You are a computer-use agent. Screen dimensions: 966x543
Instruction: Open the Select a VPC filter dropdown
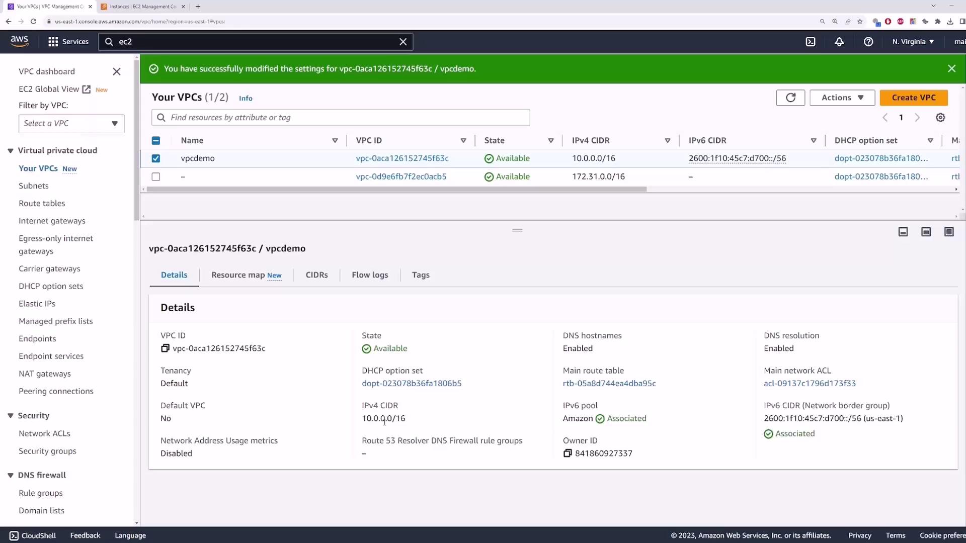coord(71,124)
